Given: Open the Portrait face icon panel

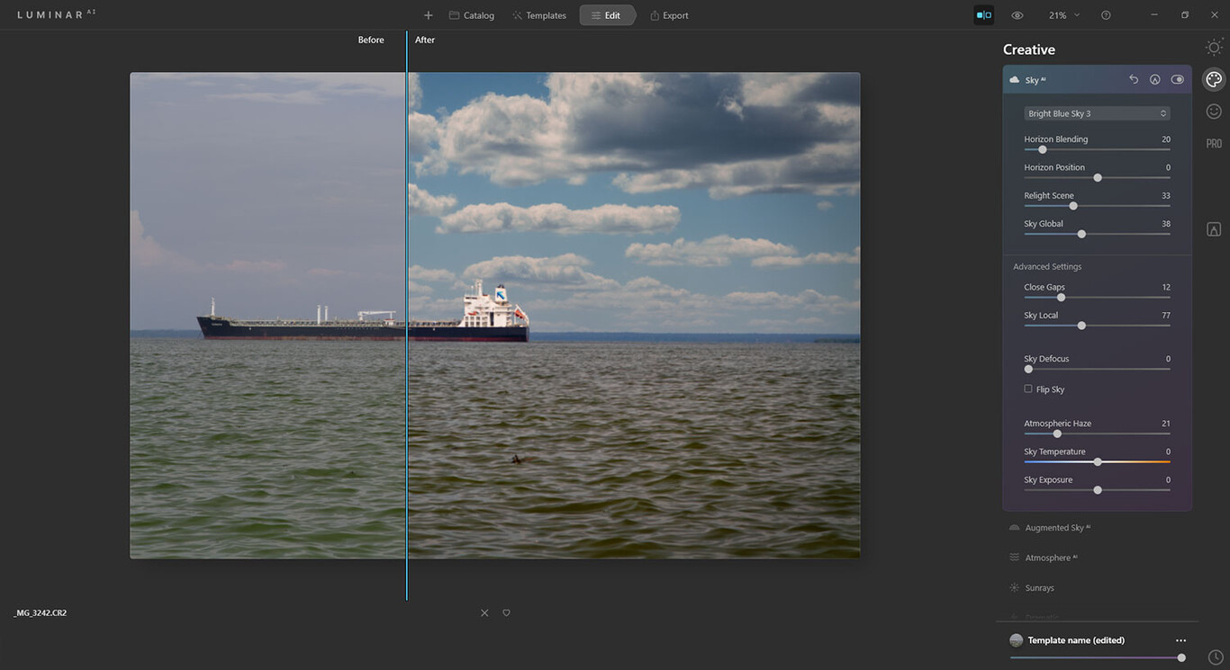Looking at the screenshot, I should [x=1213, y=111].
